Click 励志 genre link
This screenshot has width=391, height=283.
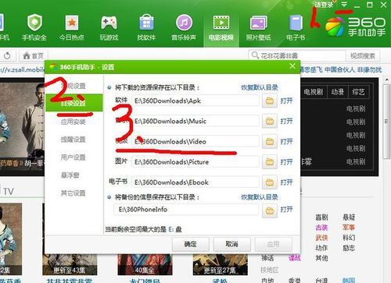tap(349, 248)
